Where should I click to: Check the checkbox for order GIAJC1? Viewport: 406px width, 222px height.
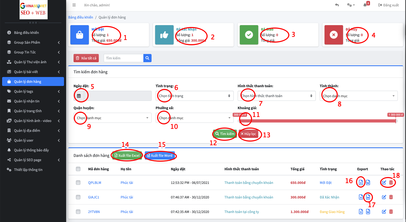coord(78,197)
